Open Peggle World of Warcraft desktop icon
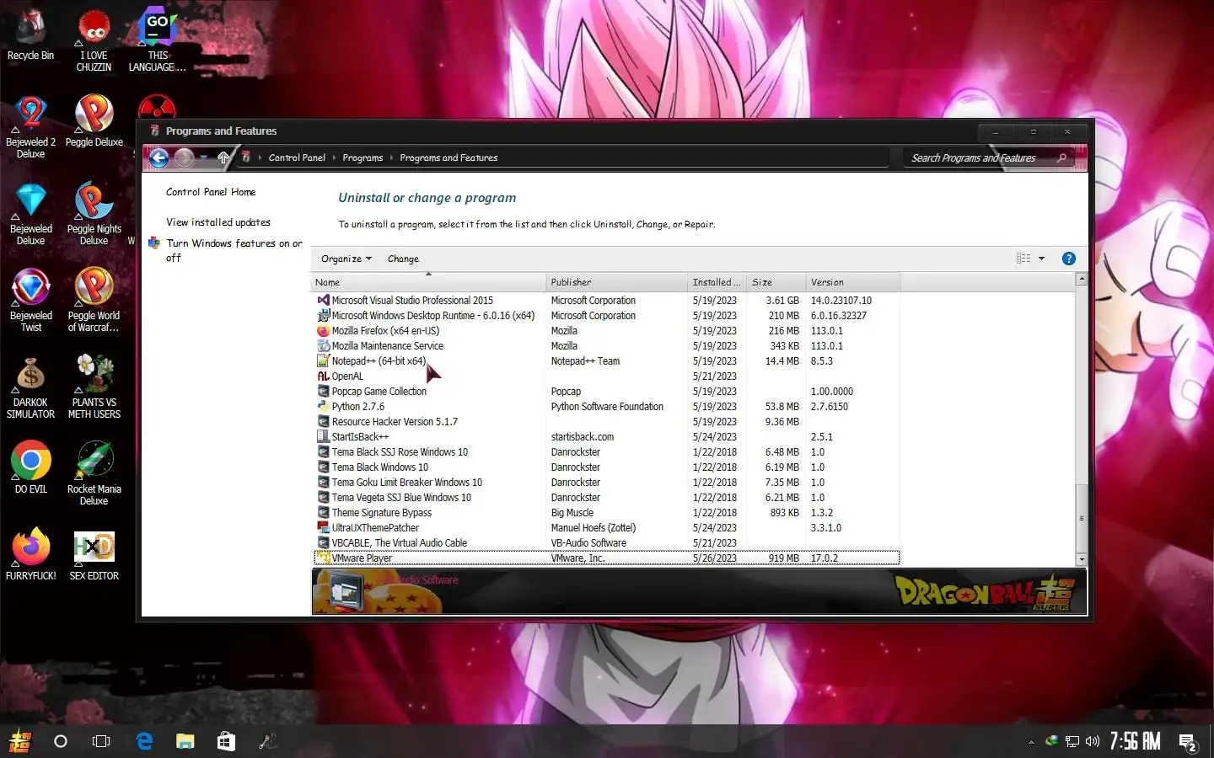 (94, 300)
